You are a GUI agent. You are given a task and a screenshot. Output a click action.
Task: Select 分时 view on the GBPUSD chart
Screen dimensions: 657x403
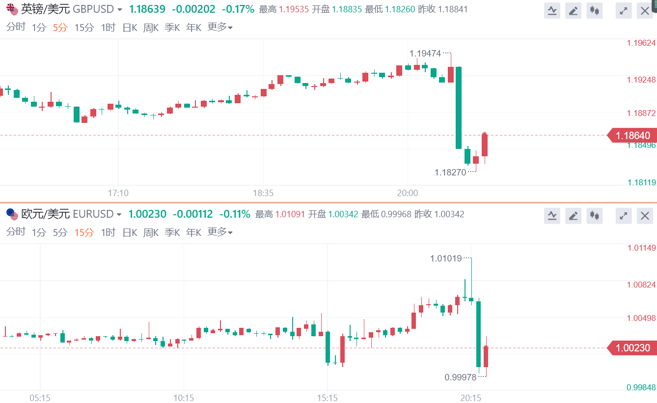pyautogui.click(x=16, y=28)
